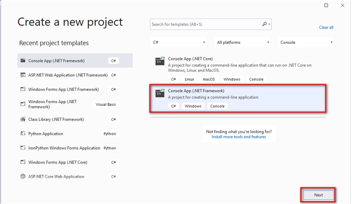
Task: Click the ASP.NET Web Application template icon
Action: pos(23,75)
